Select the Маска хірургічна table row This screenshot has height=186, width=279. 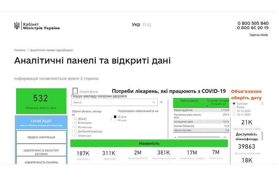pos(201,110)
